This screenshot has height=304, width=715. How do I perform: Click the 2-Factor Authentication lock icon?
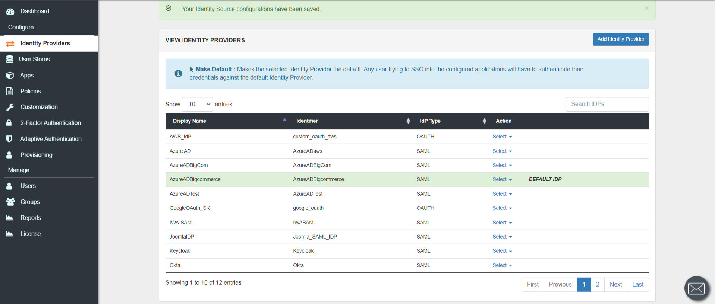(9, 123)
